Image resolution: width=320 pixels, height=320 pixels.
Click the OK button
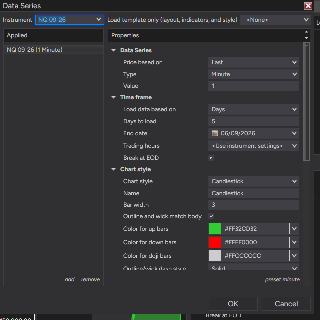point(233,304)
